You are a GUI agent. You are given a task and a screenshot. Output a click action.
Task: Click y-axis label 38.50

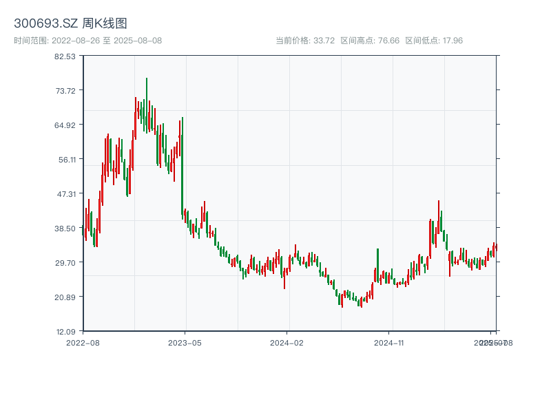pos(65,229)
